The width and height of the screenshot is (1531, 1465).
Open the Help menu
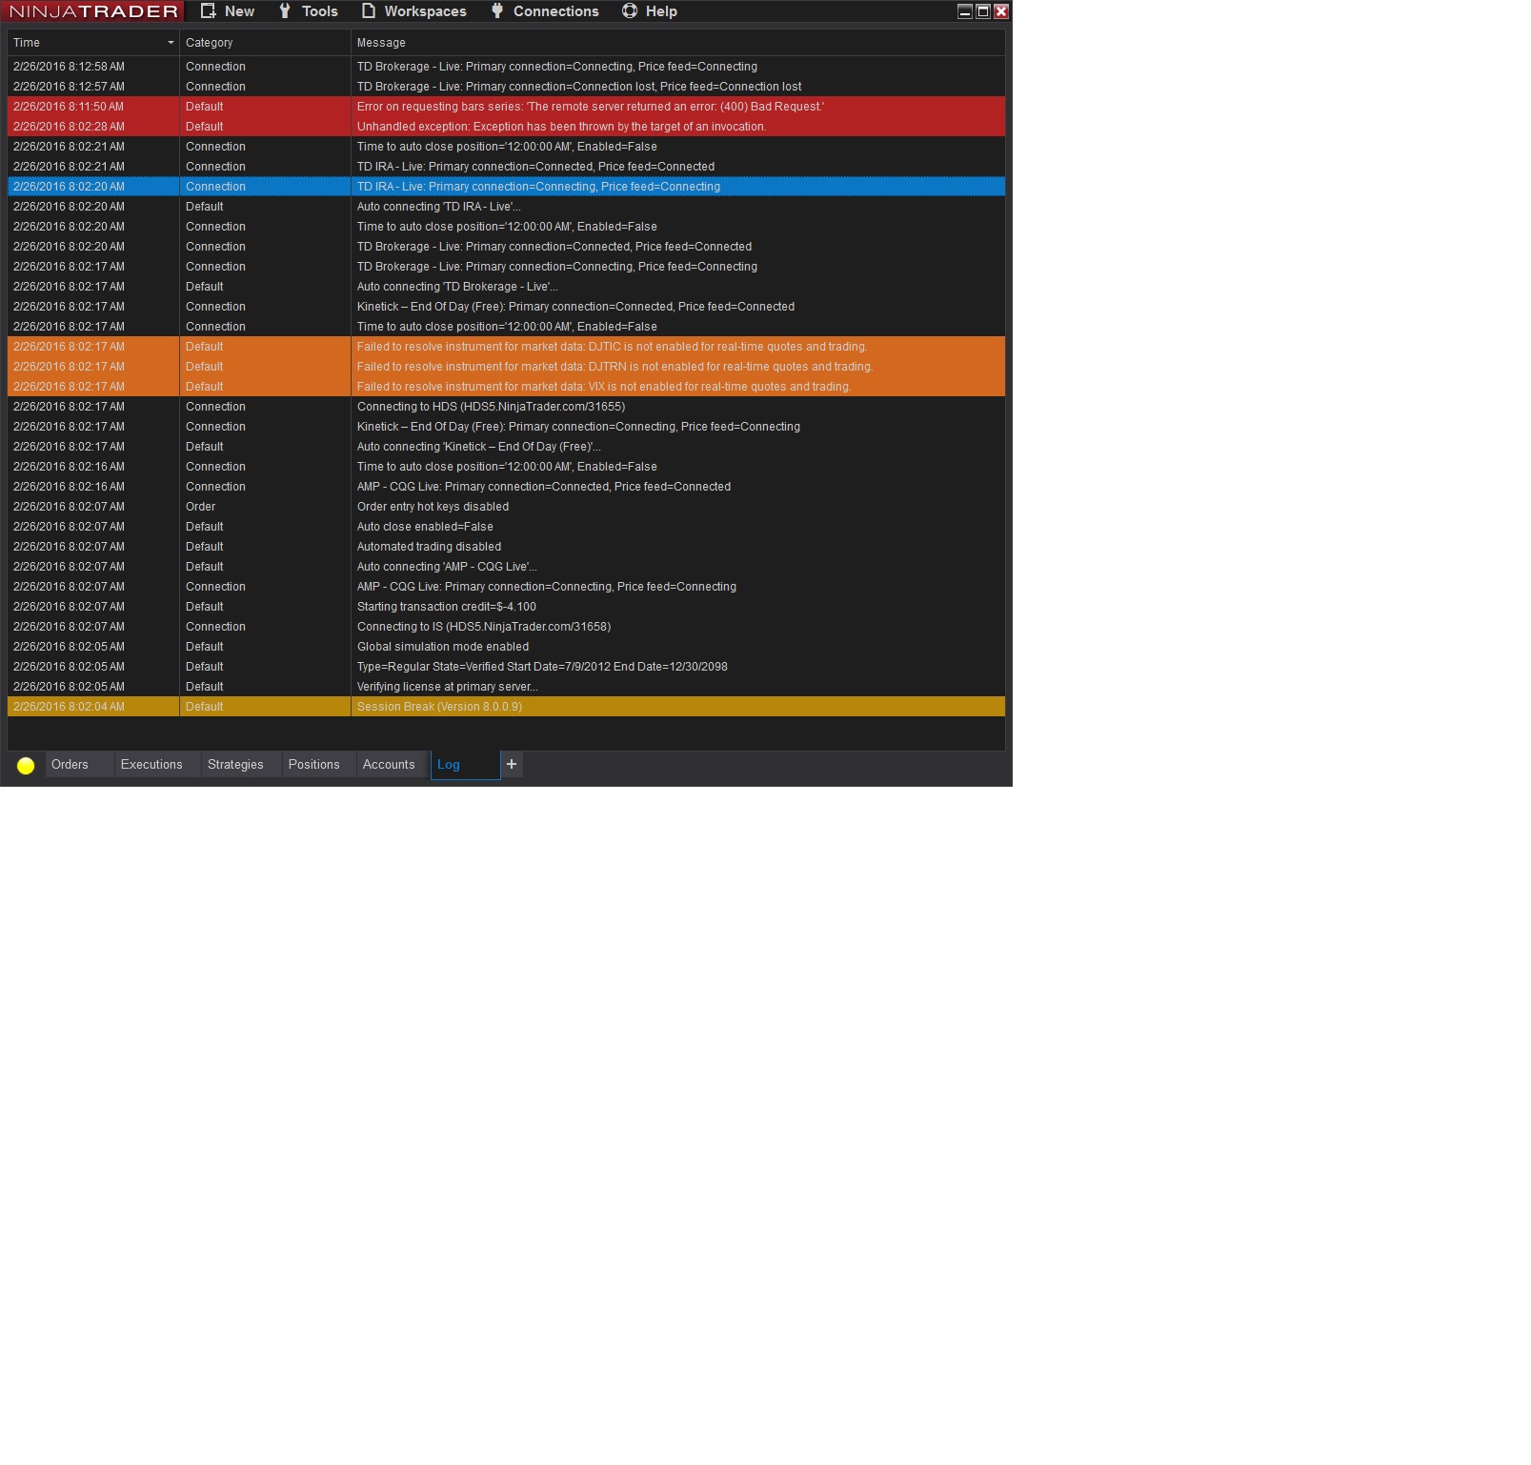tap(649, 11)
